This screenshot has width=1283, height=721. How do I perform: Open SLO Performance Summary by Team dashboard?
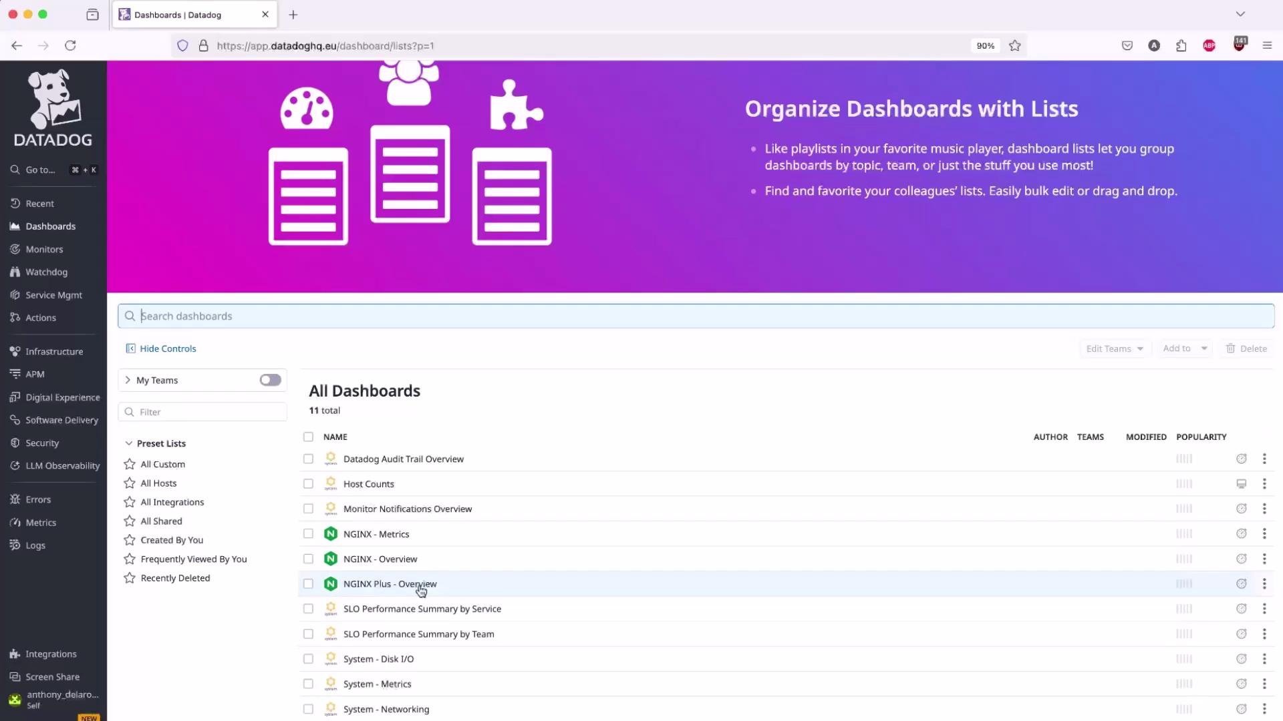coord(418,634)
